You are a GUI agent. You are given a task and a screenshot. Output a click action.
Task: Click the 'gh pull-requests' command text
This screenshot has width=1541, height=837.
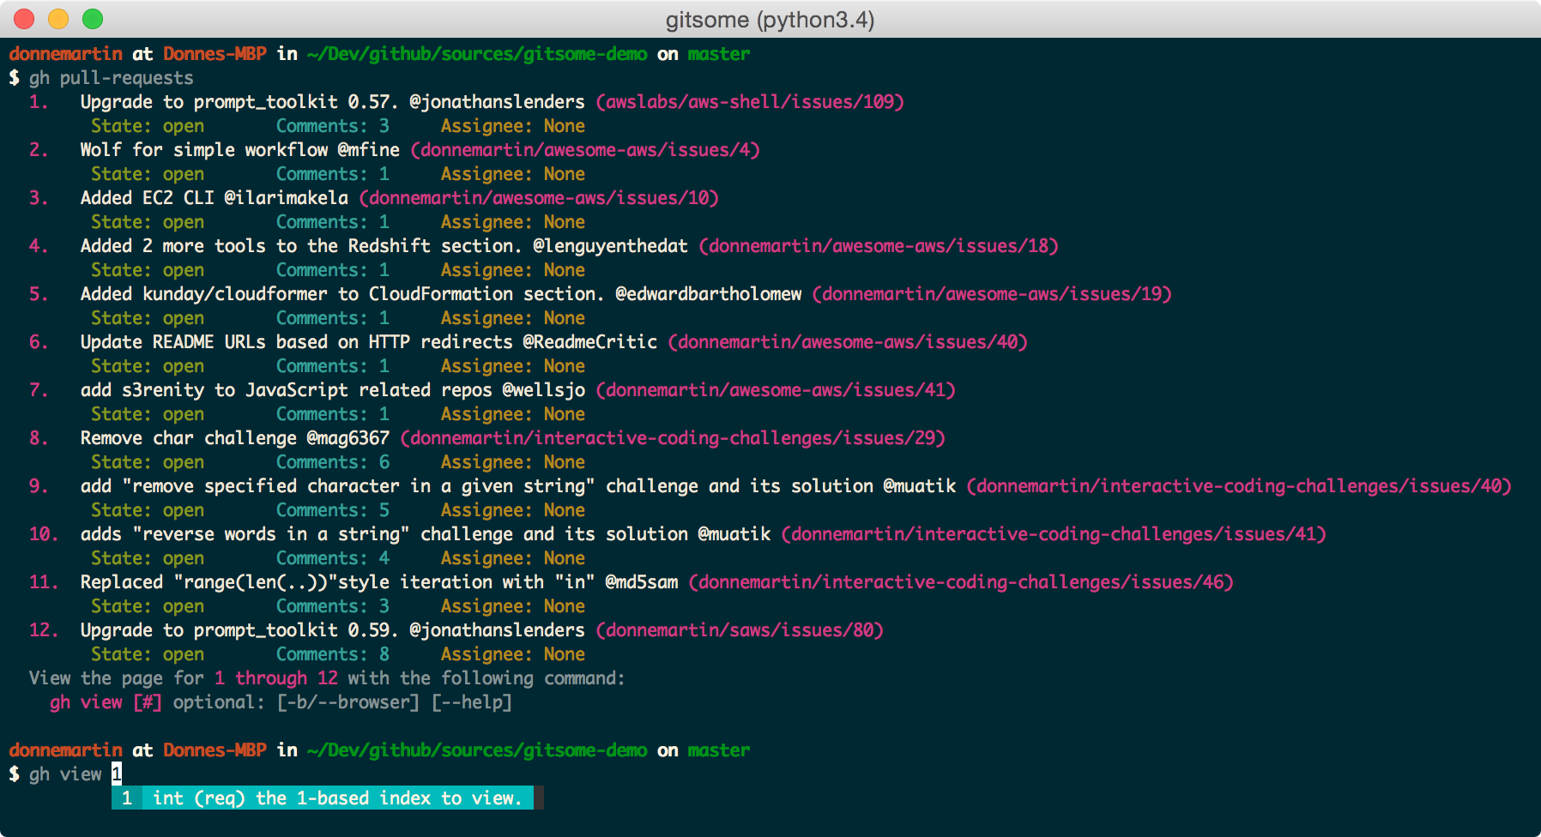coord(112,78)
